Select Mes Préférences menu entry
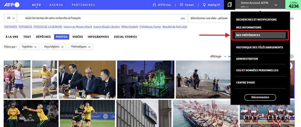This screenshot has height=127, width=301. click(260, 35)
